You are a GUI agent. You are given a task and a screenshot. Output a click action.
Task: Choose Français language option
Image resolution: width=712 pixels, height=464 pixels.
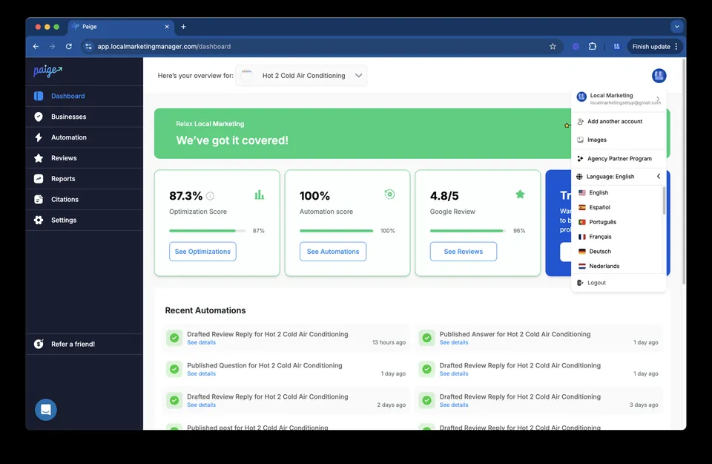click(616, 237)
